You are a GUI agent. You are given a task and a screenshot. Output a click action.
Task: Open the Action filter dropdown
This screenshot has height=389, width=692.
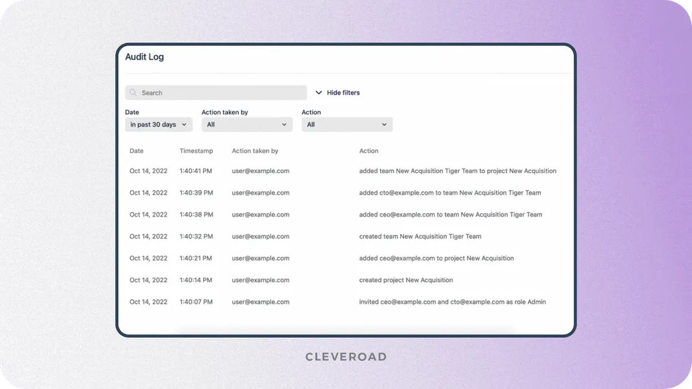[346, 124]
